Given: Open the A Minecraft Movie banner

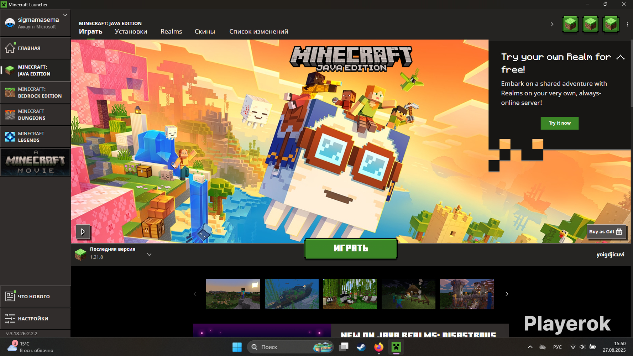Looking at the screenshot, I should pos(36,162).
